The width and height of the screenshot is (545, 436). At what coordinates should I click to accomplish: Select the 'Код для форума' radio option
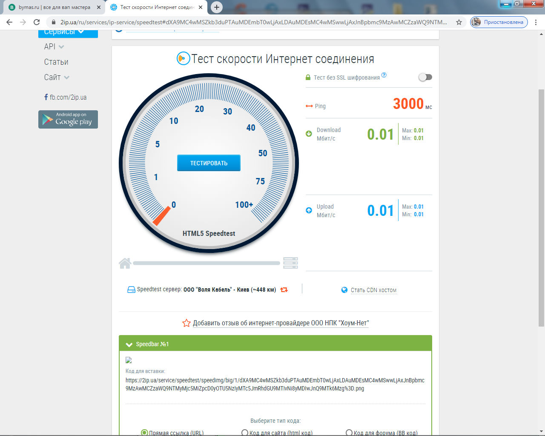coord(349,433)
